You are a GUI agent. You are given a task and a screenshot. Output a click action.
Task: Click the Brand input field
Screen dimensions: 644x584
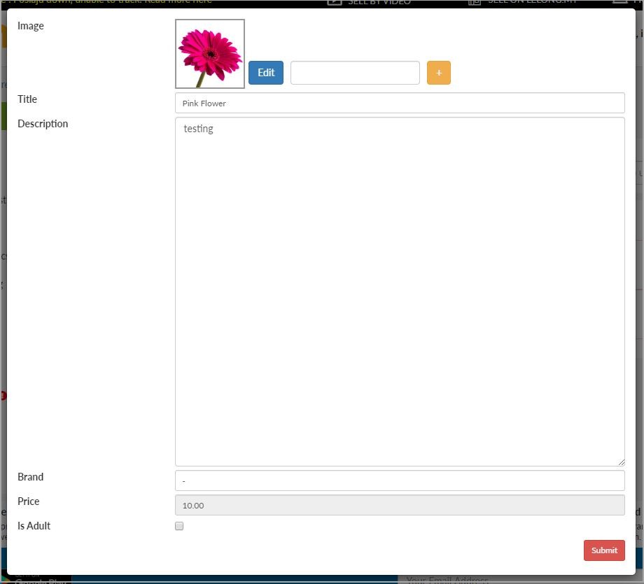(400, 480)
